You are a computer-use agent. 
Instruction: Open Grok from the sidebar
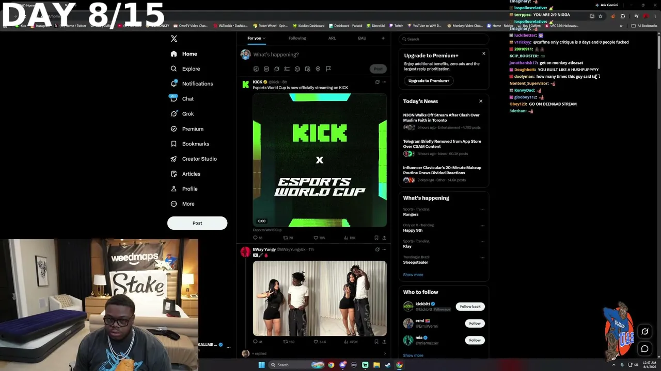tap(182, 114)
